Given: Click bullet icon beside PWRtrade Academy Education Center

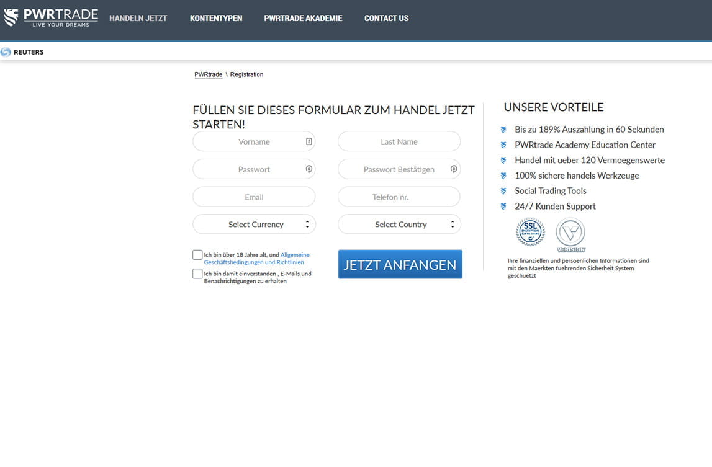Looking at the screenshot, I should tap(503, 145).
